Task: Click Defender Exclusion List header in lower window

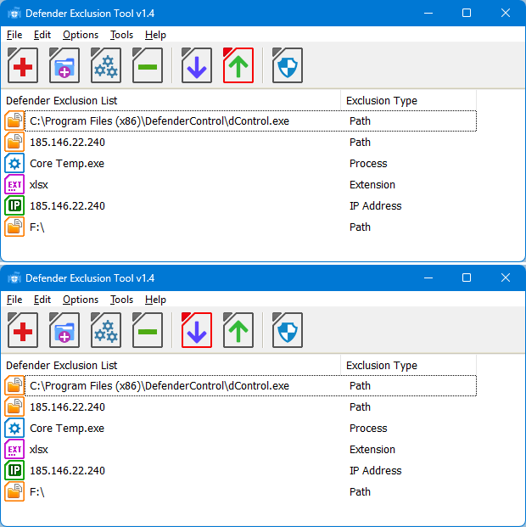Action: point(62,366)
